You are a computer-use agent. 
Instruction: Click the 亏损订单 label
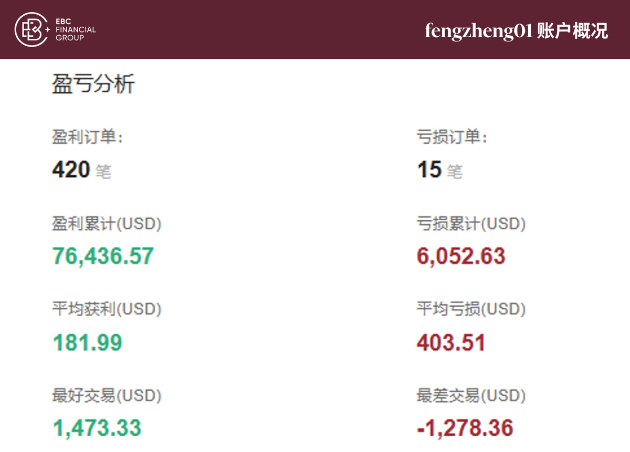452,138
